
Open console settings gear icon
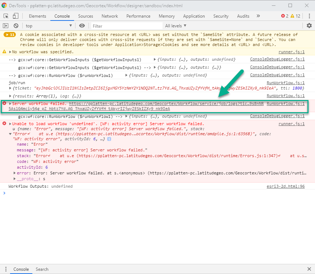(x=309, y=26)
